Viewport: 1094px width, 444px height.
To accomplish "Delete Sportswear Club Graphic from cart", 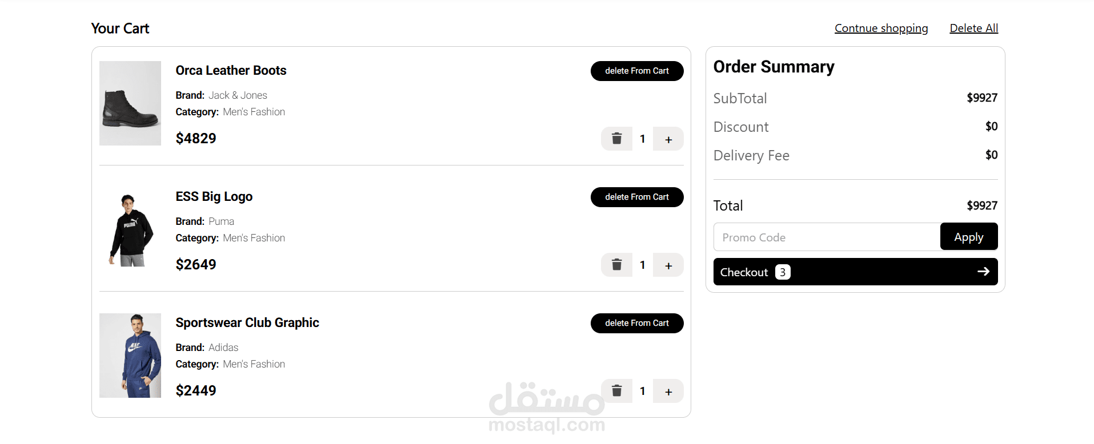I will click(637, 323).
